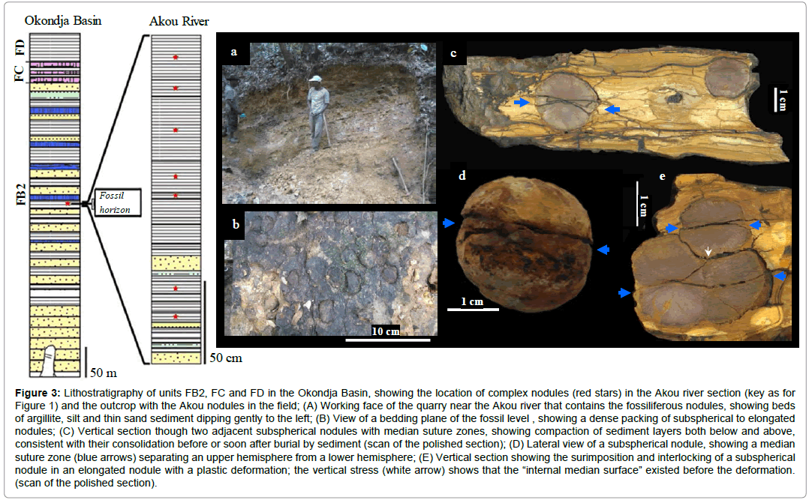Click the 'Fossil horizon' label box
Image resolution: width=809 pixels, height=500 pixels.
click(x=114, y=202)
